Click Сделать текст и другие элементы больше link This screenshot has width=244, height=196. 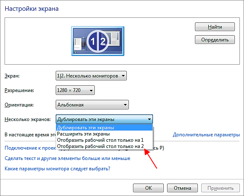(67, 158)
